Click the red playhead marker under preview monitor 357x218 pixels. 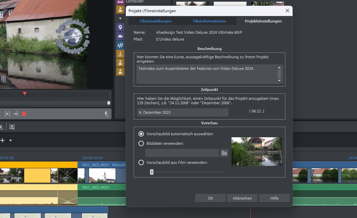(x=25, y=94)
